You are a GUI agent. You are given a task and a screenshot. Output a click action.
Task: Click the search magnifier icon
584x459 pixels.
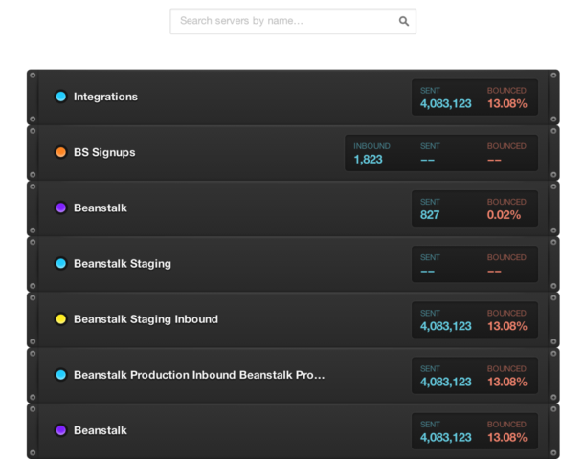coord(404,21)
